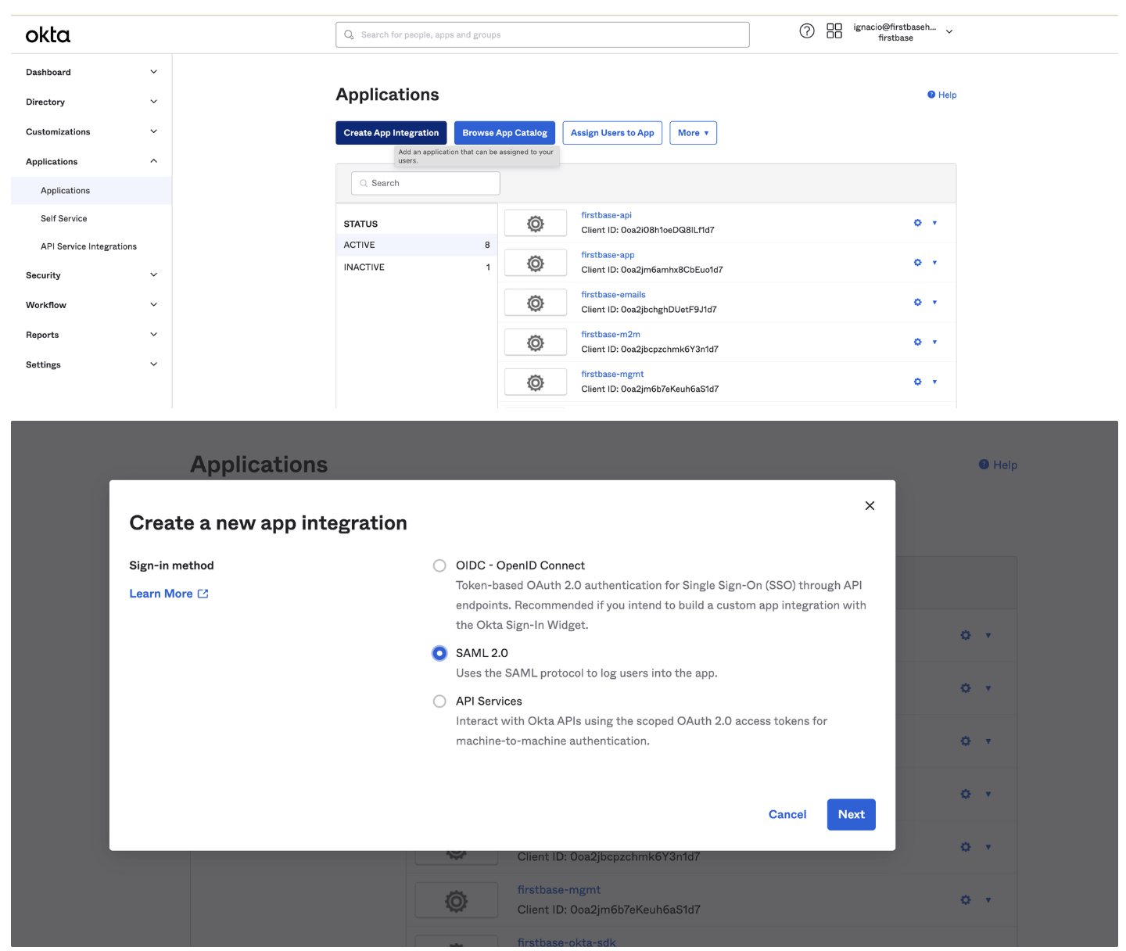Viewport: 1126px width, 951px height.
Task: Expand the Directory sidebar section
Action: [x=154, y=102]
